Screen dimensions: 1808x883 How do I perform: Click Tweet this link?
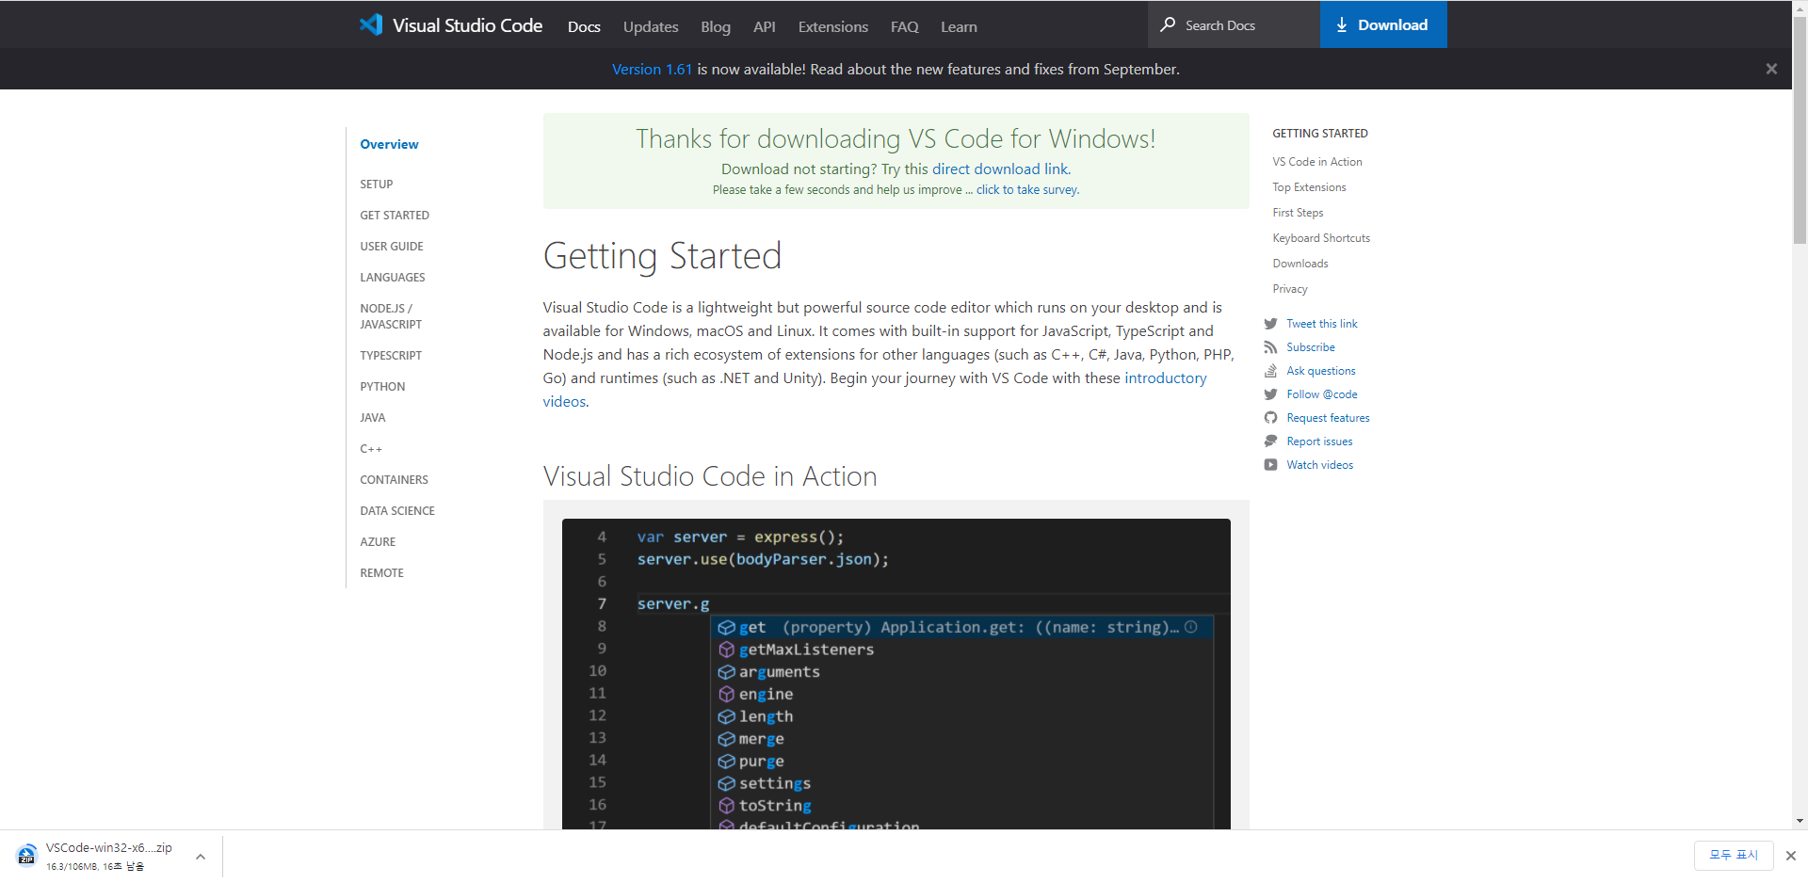click(x=1322, y=324)
